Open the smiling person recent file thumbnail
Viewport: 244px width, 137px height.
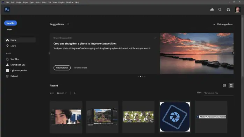(x=66, y=117)
